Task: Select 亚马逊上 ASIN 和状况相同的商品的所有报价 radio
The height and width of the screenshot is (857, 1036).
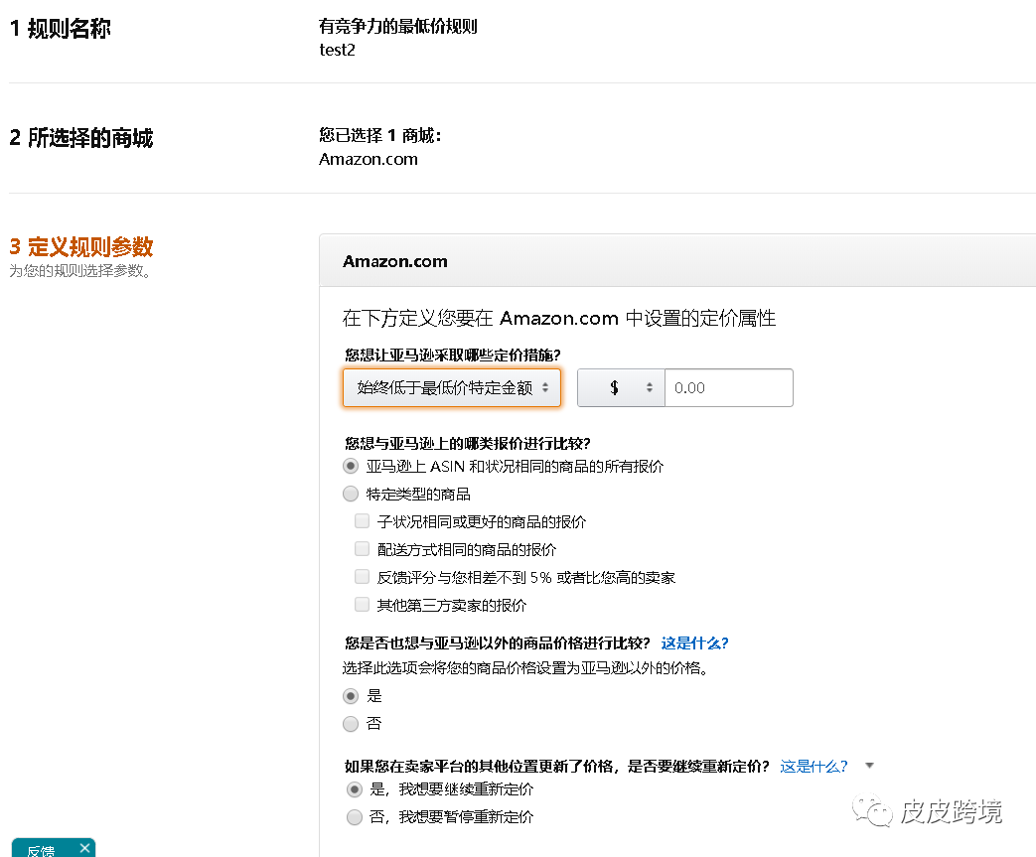Action: point(351,467)
